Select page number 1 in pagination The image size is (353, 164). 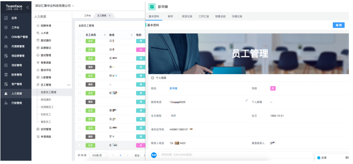tap(120, 155)
